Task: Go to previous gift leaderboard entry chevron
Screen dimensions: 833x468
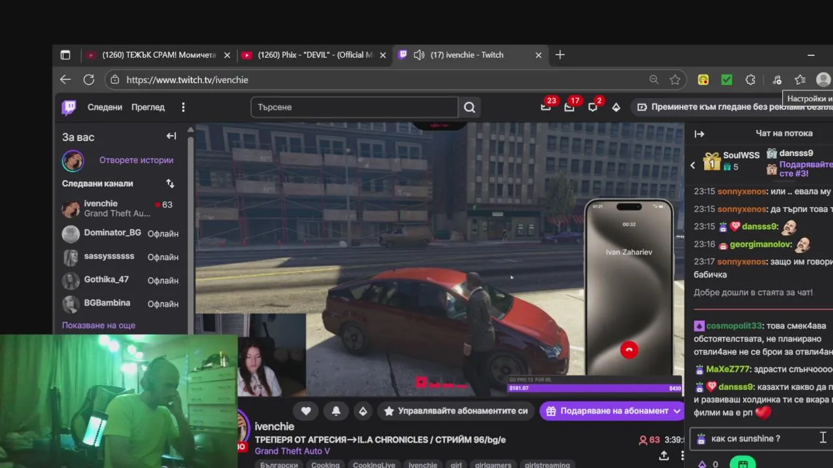Action: [693, 165]
